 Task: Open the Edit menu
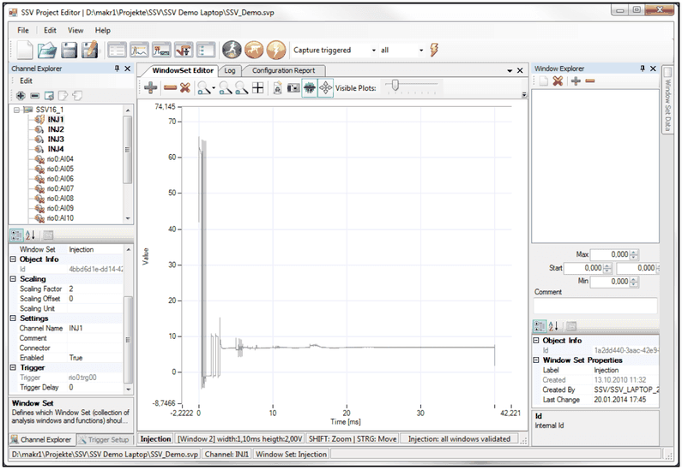tap(50, 30)
